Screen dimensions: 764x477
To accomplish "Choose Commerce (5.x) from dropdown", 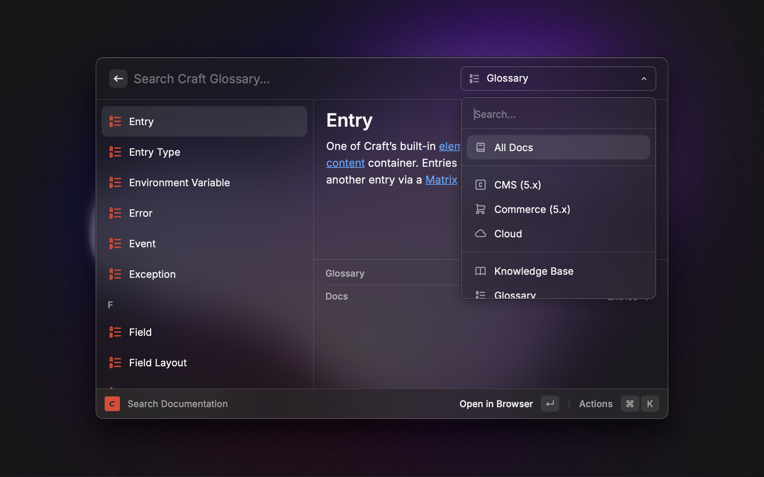I will click(532, 209).
